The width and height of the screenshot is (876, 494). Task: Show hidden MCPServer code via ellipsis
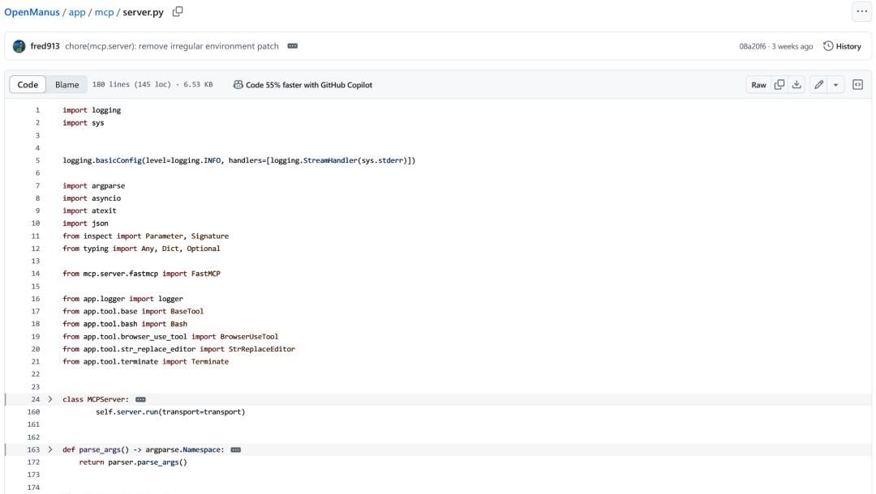[x=140, y=399]
